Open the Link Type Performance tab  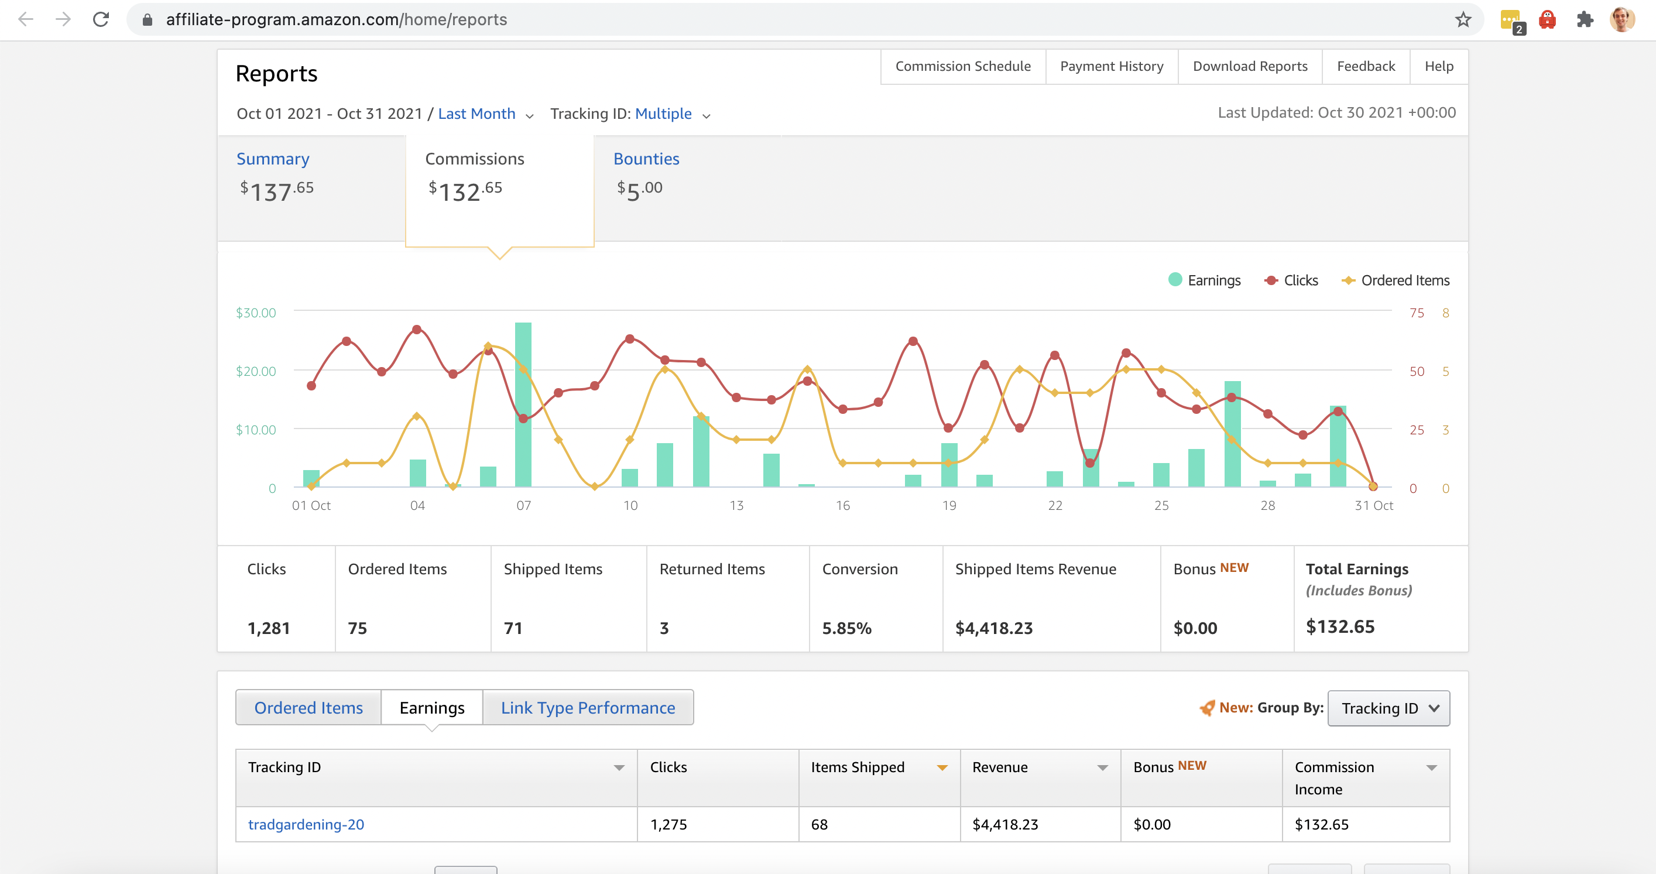(588, 707)
